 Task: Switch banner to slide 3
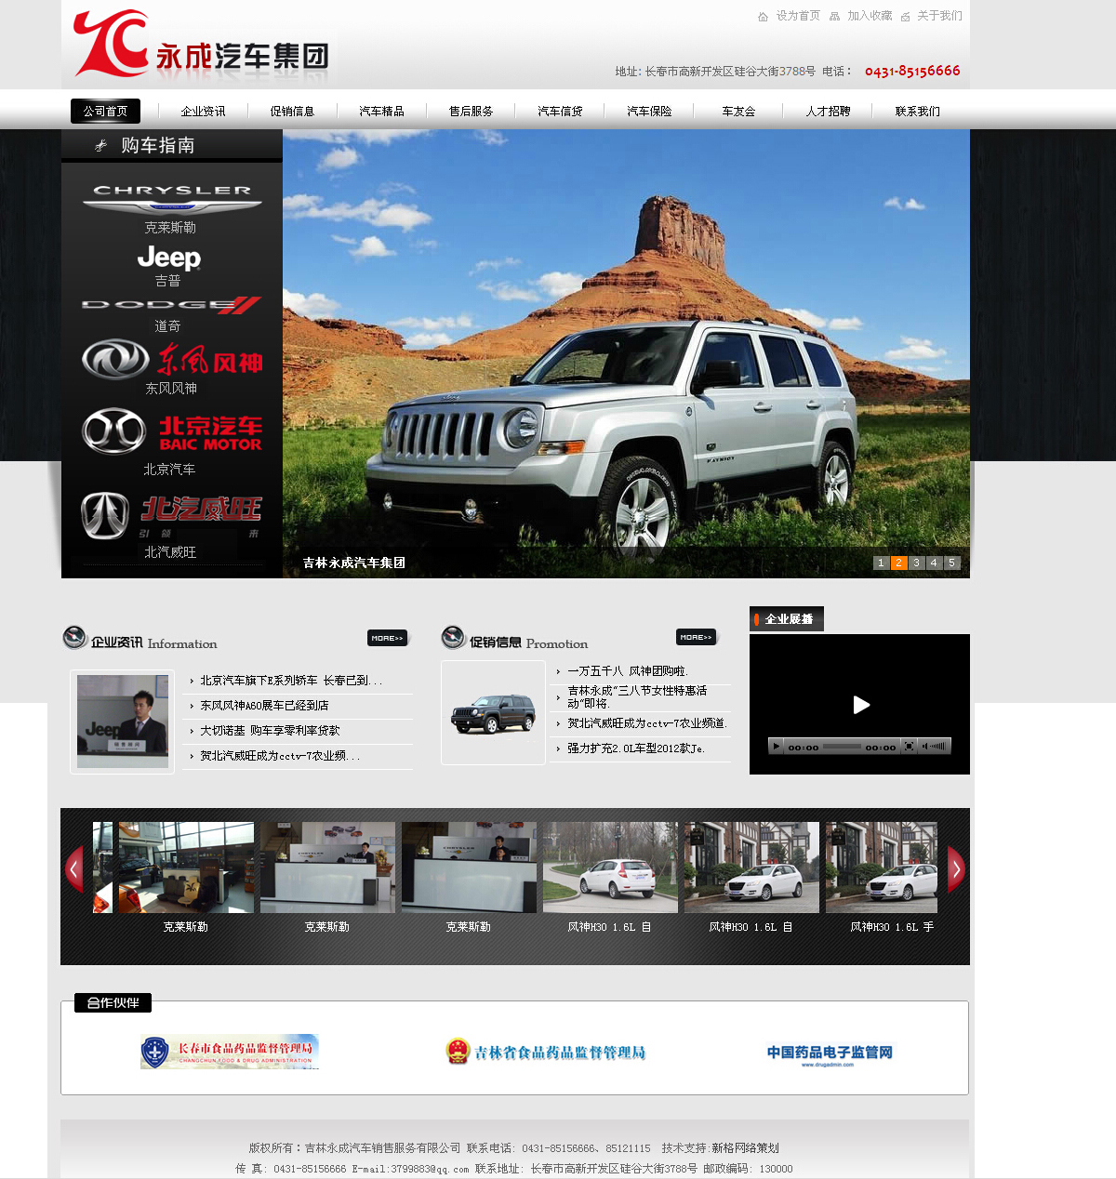916,563
